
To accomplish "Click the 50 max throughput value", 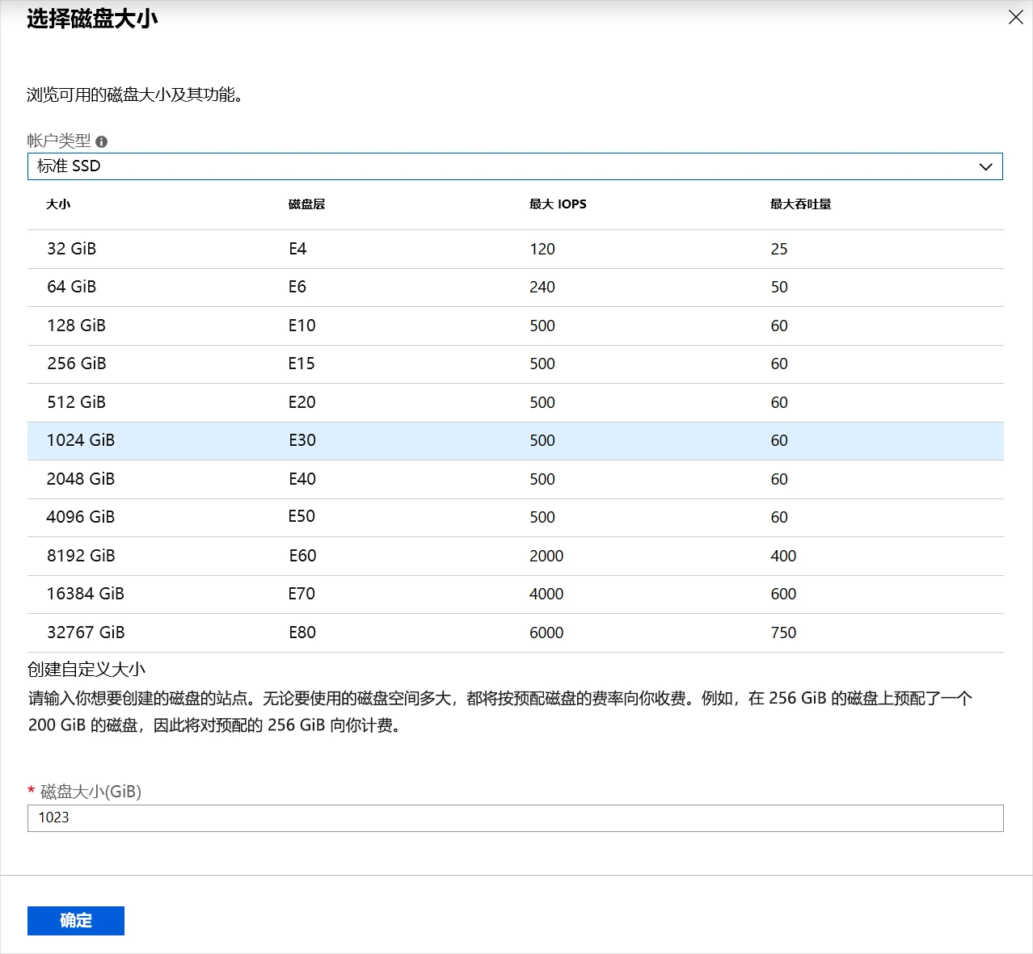I will coord(779,287).
